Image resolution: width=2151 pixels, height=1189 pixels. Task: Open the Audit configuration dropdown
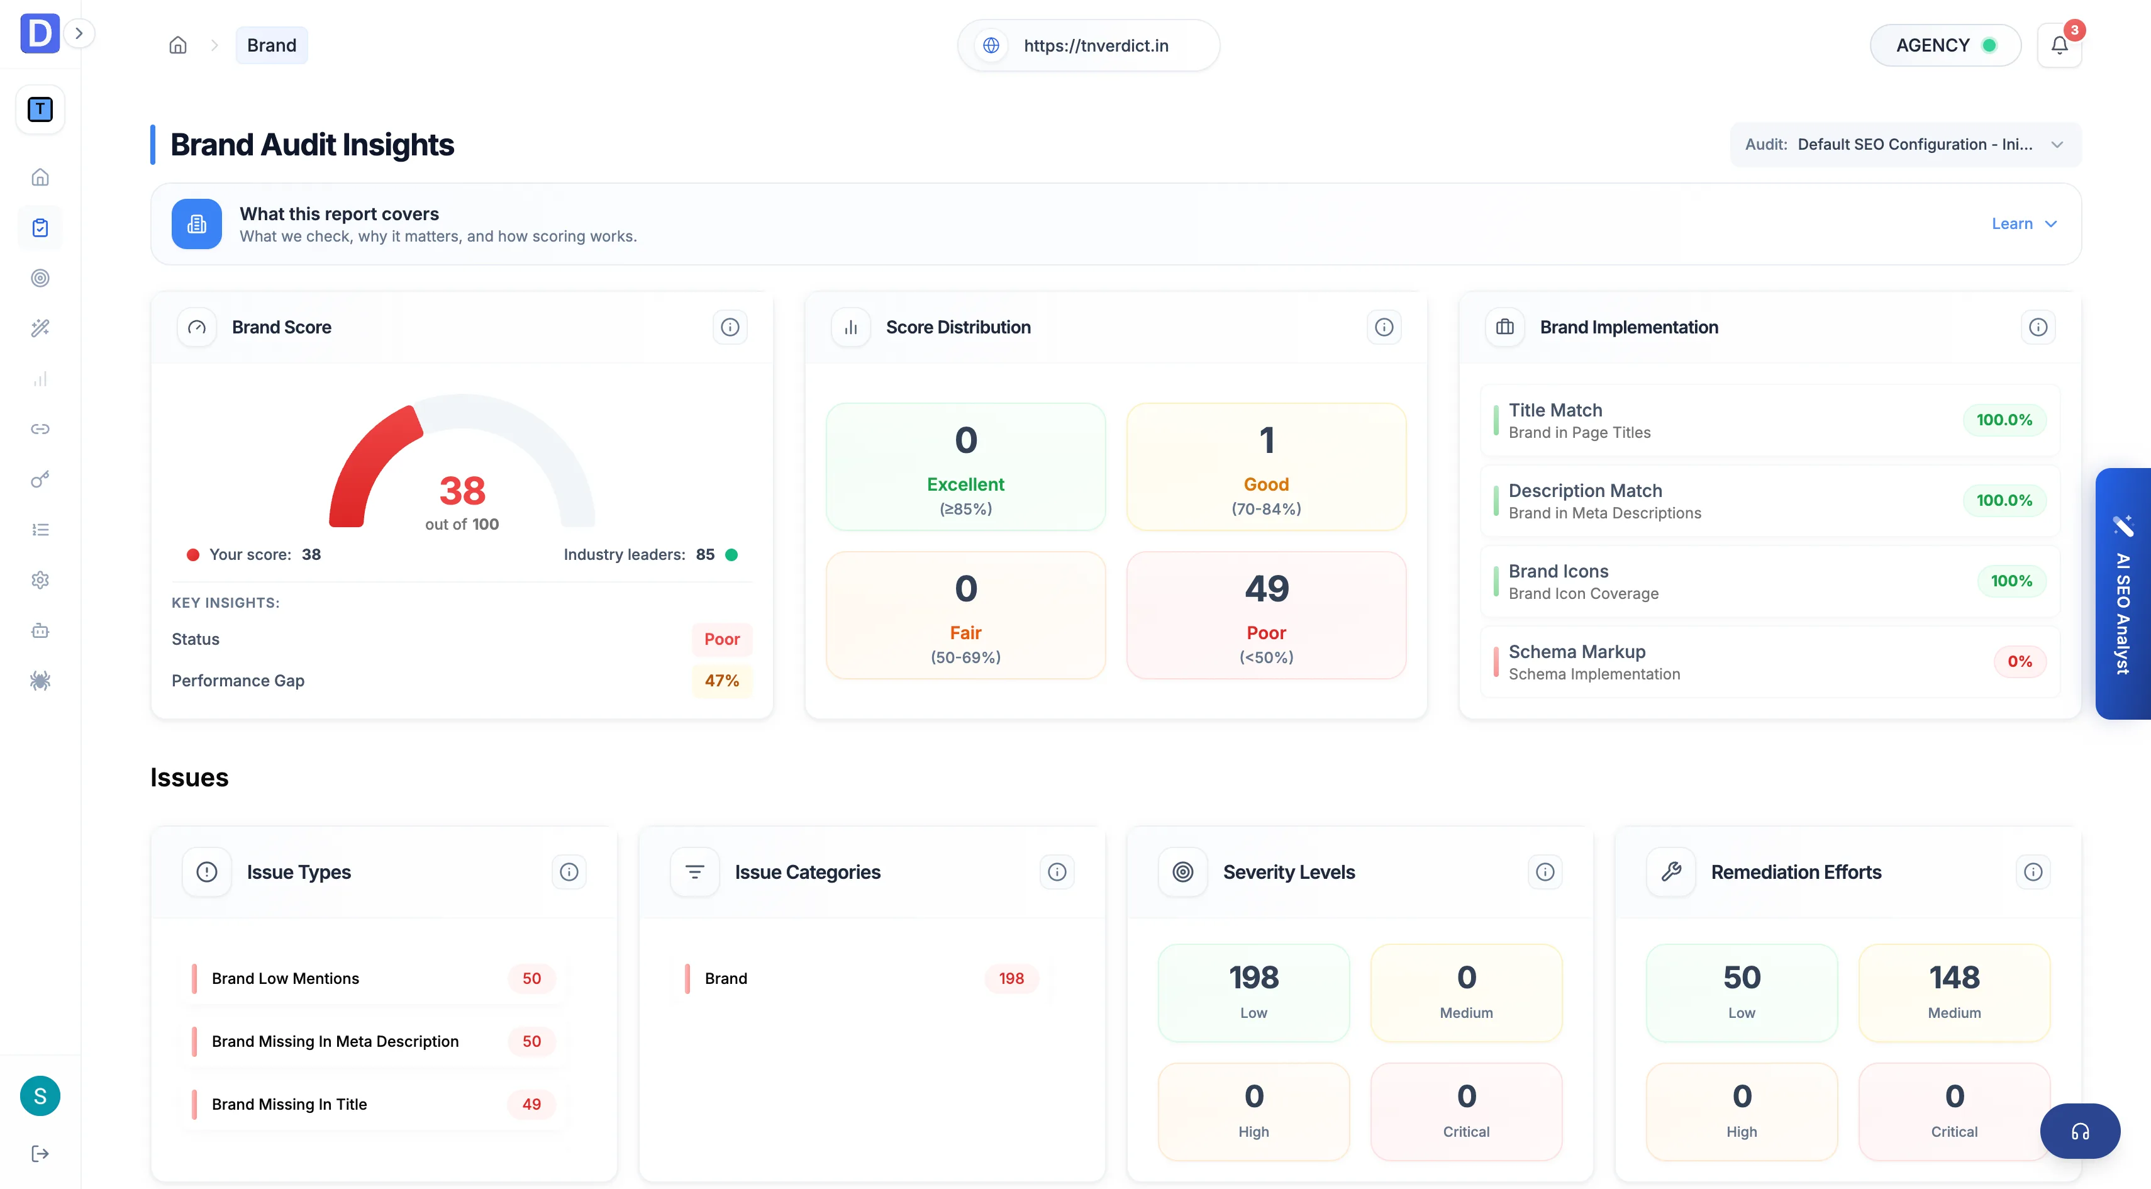[x=1904, y=145]
